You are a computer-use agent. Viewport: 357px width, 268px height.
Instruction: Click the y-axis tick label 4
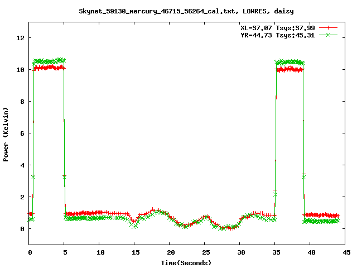[x=22, y=165]
